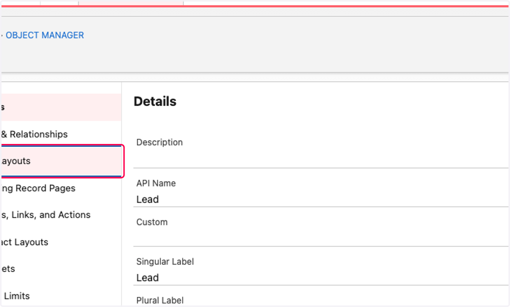Click the Singular Label value Lead

tap(147, 278)
